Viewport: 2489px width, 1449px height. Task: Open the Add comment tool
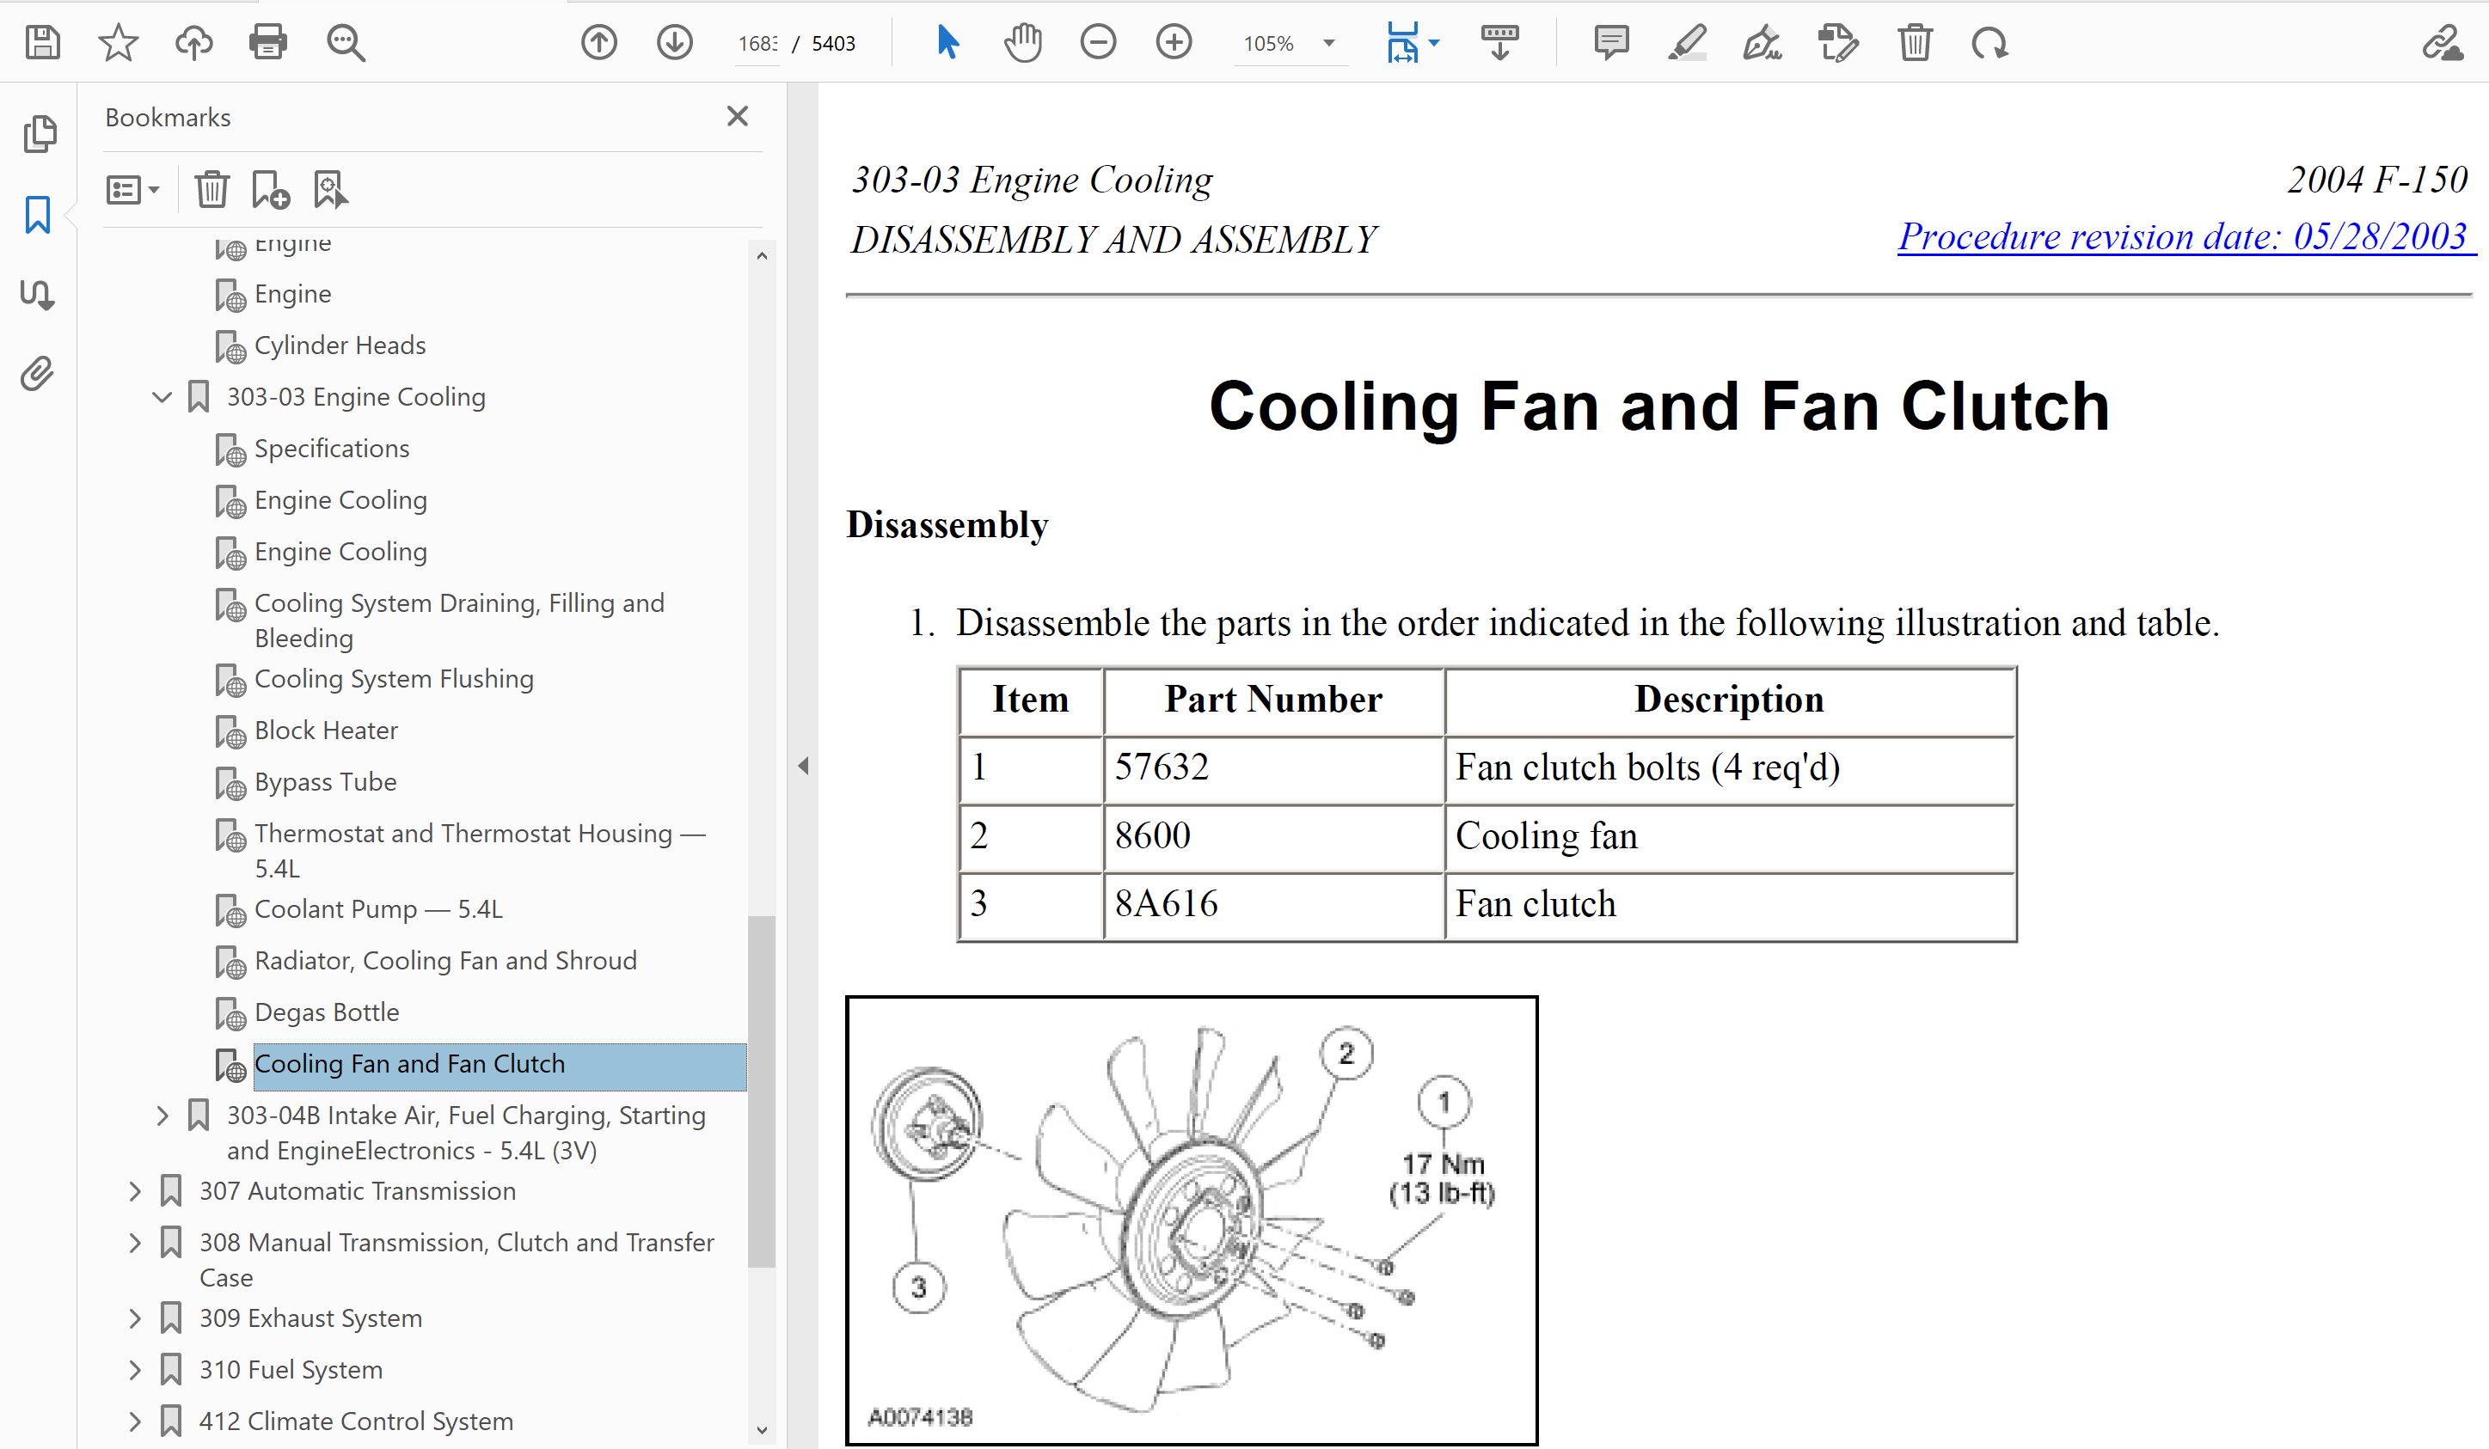1611,44
